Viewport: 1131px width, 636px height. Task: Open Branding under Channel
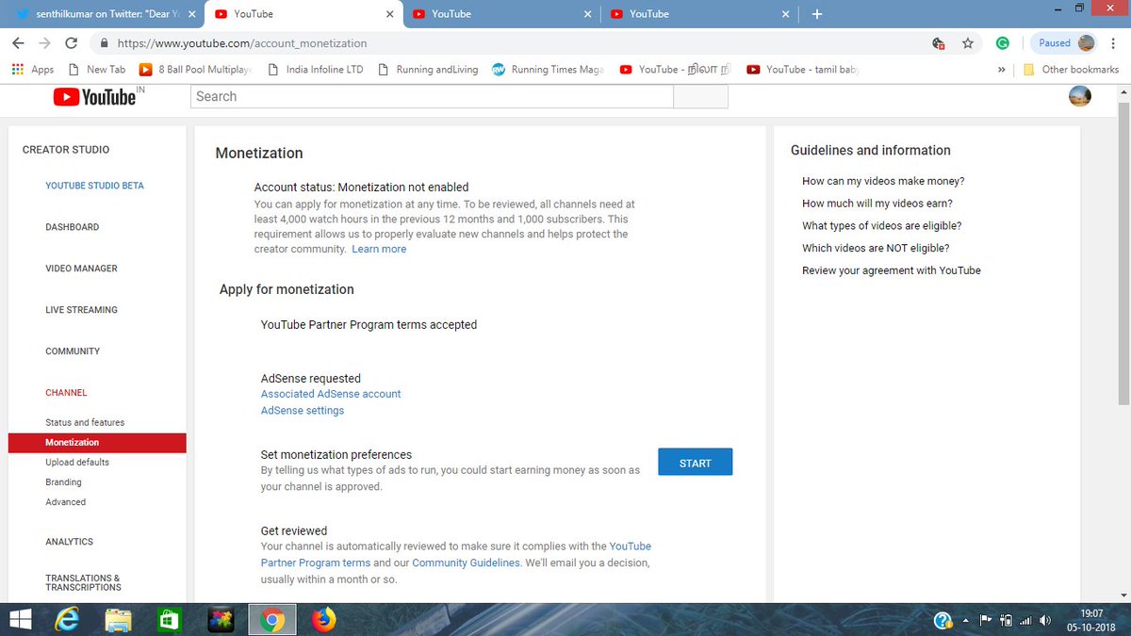pos(64,481)
